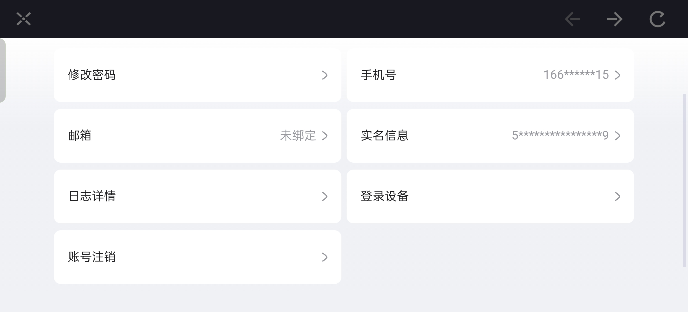Click the chevron next to 修改密码

[x=325, y=75]
